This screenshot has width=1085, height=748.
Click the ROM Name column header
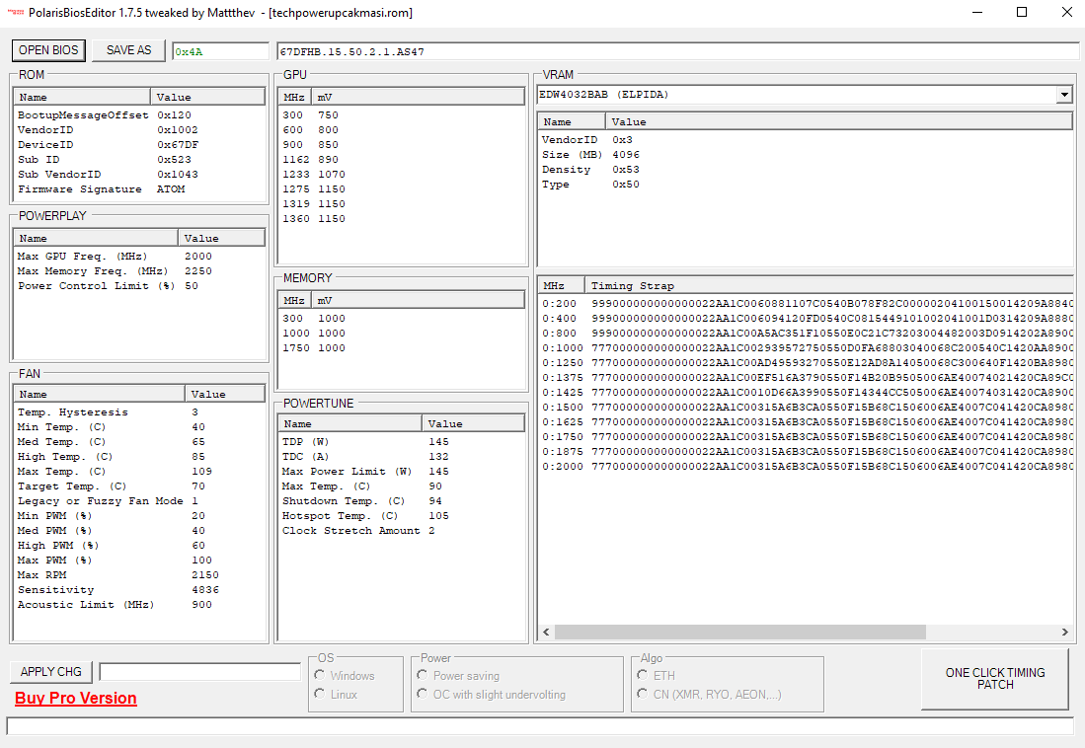click(x=82, y=98)
